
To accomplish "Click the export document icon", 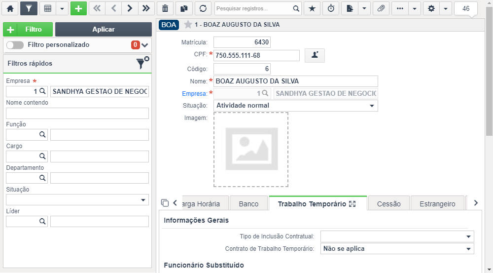I will point(350,8).
